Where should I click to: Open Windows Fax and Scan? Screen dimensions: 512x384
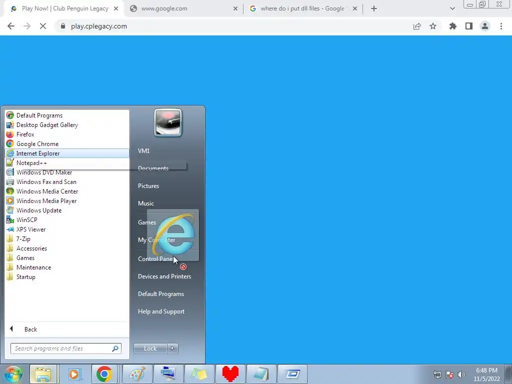pyautogui.click(x=67, y=182)
